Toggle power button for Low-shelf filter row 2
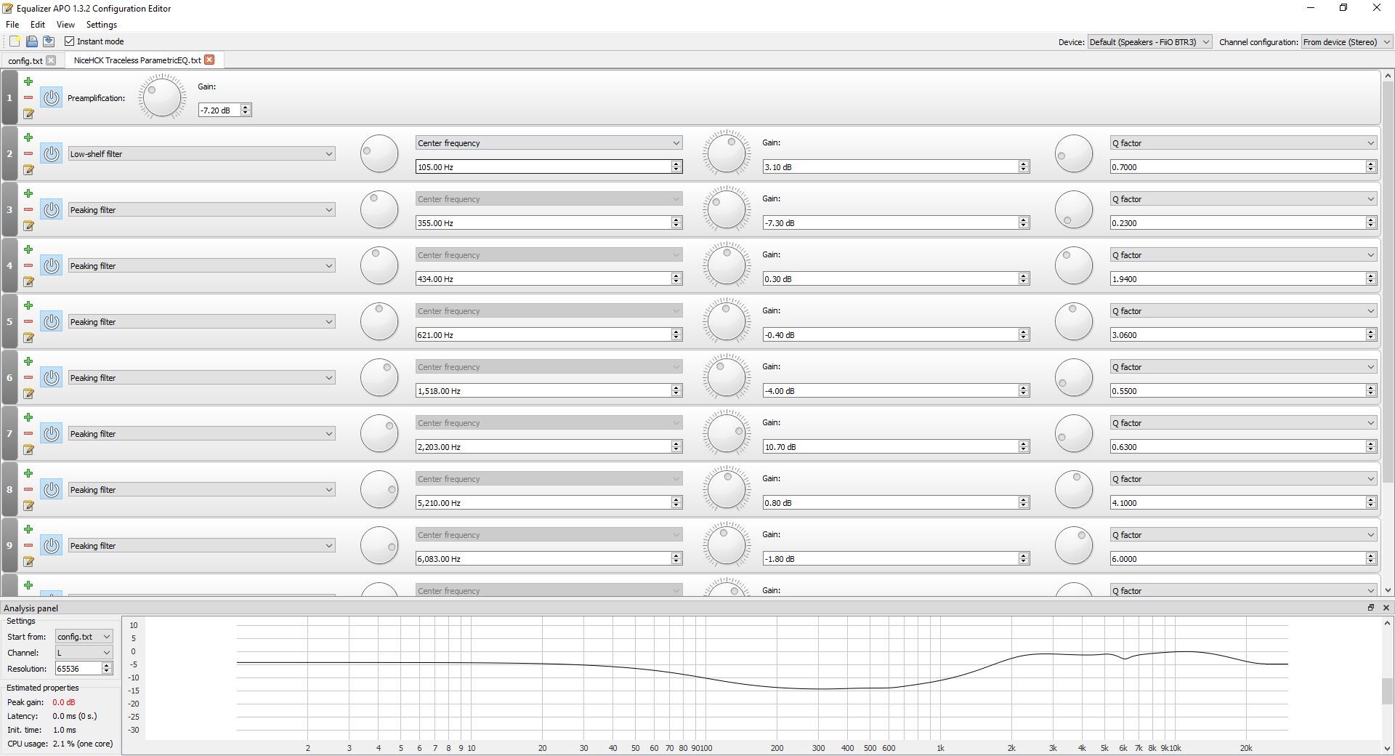 click(51, 153)
